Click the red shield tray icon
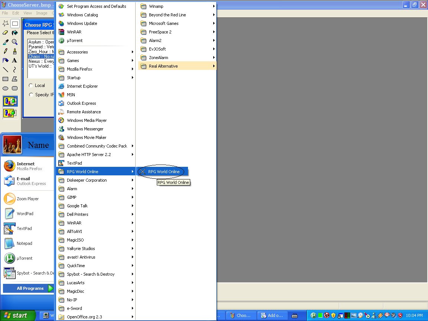Viewport: 428px width, 321px height. [x=400, y=315]
